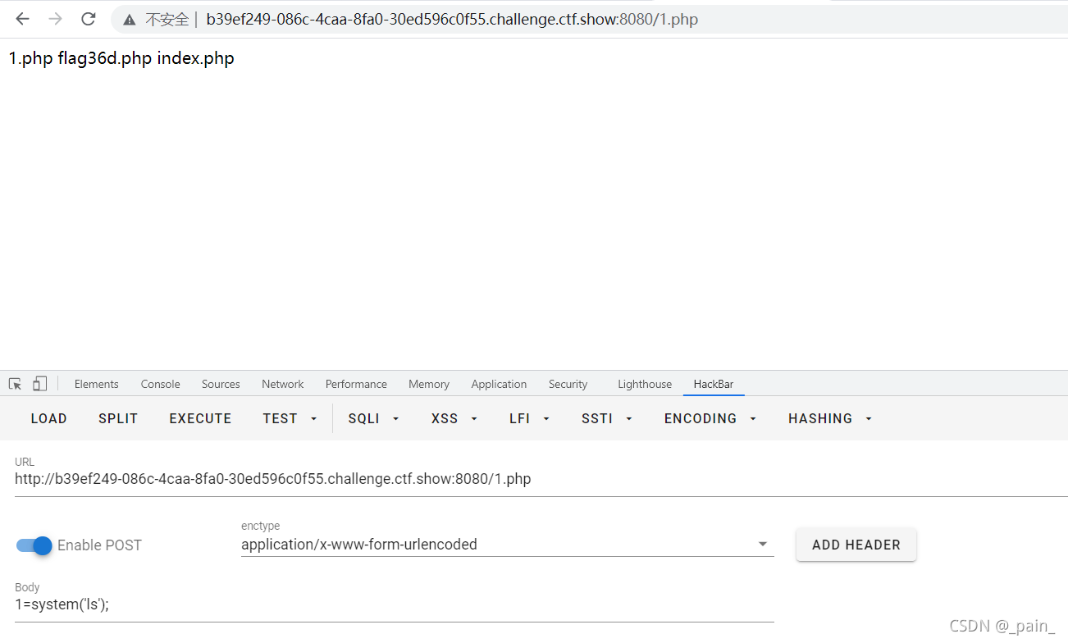This screenshot has height=643, width=1068.
Task: Open the XSS dropdown
Action: pos(454,418)
